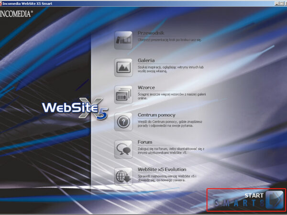Click the INCOMEDIA logo text

click(x=17, y=14)
